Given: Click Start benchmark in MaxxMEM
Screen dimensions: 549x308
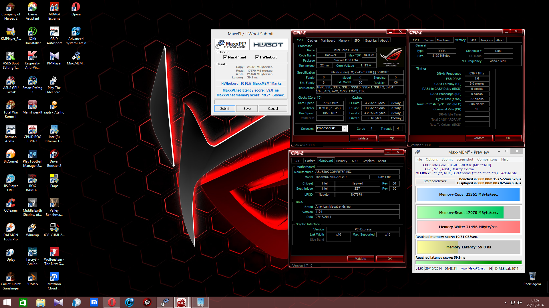Looking at the screenshot, I should point(435,181).
